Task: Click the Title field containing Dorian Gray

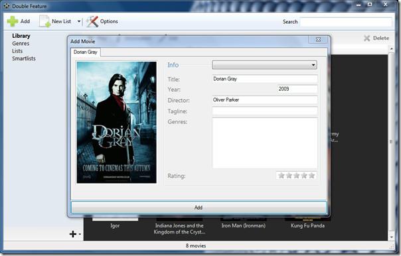Action: pyautogui.click(x=265, y=79)
